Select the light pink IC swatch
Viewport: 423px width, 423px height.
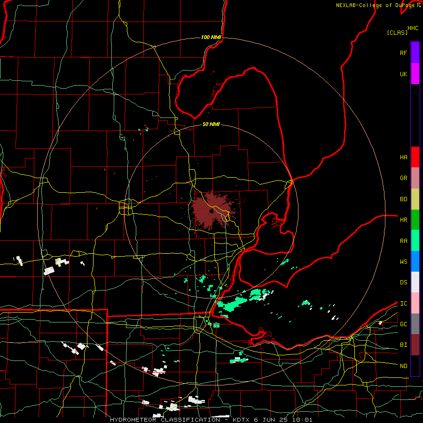pos(415,303)
